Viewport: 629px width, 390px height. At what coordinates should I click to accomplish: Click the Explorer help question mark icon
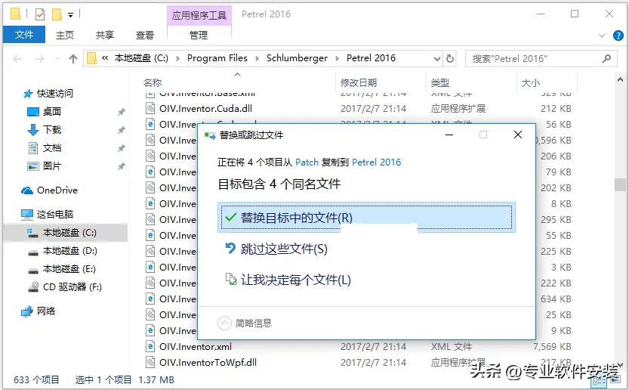tap(618, 36)
